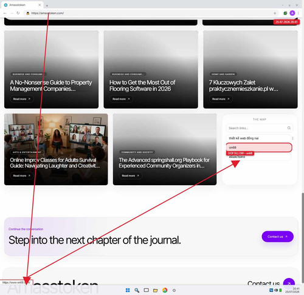Open the taskbar clock showing 20:41
The height and width of the screenshot is (295, 304).
point(292,290)
